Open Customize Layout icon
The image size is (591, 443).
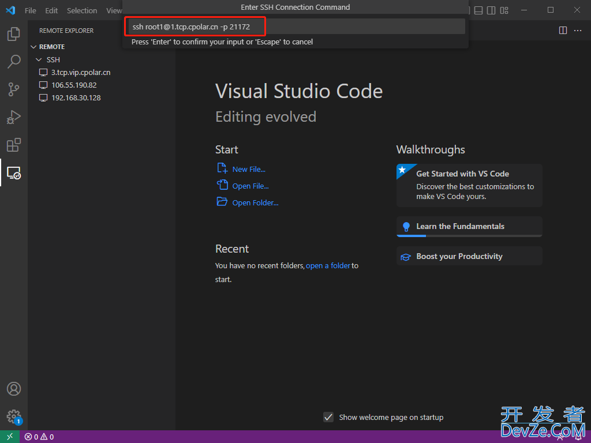click(x=504, y=10)
